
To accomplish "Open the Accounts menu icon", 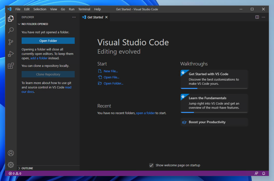I will (11, 153).
